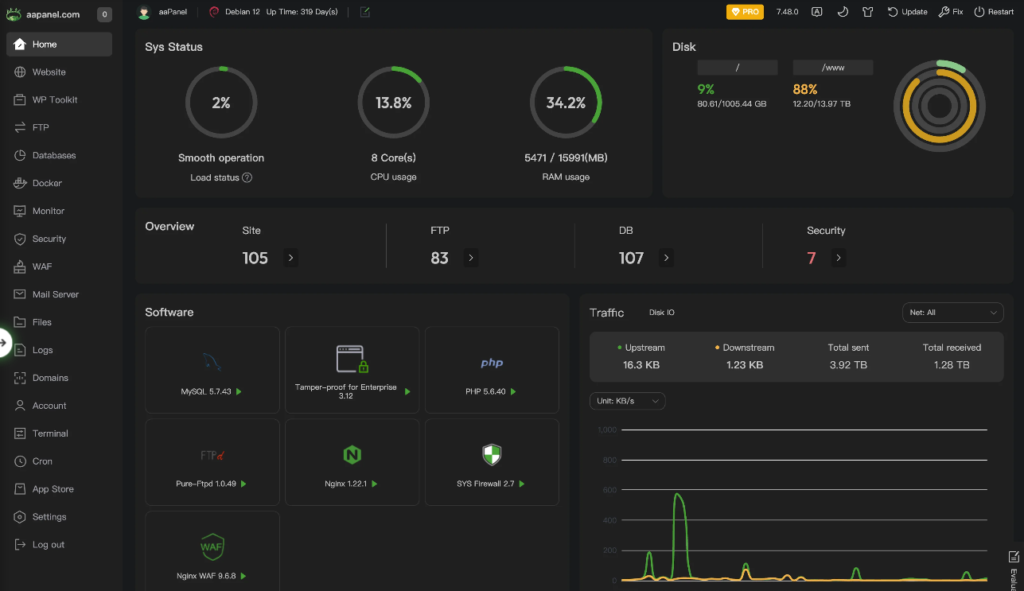Switch to the Disk IO tab
This screenshot has height=591, width=1024.
(x=661, y=313)
